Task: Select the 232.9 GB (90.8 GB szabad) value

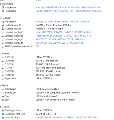Action: 48,71
